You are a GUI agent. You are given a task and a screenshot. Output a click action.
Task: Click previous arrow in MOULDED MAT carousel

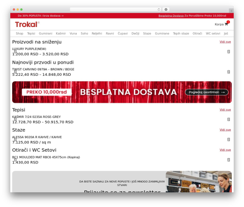(x=15, y=160)
